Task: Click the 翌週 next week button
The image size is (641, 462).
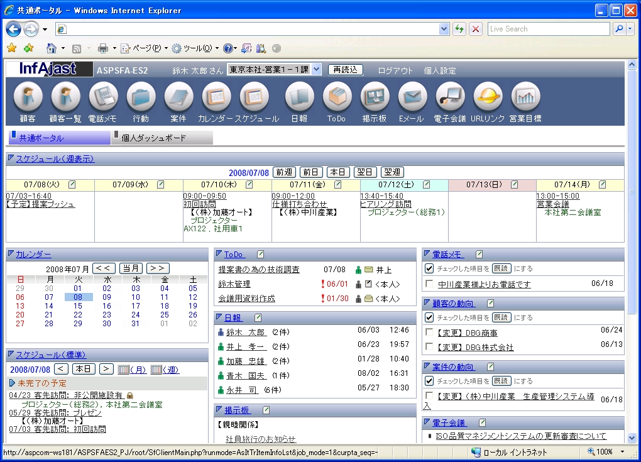Action: (392, 172)
